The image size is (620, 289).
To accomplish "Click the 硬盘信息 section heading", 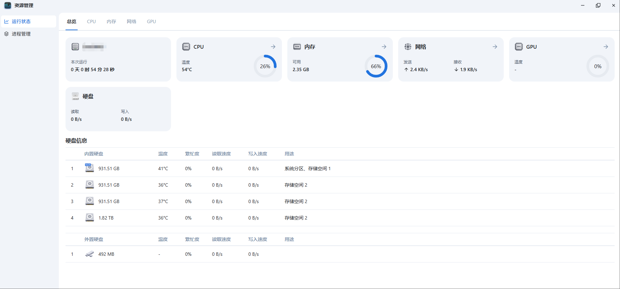I will pos(76,141).
